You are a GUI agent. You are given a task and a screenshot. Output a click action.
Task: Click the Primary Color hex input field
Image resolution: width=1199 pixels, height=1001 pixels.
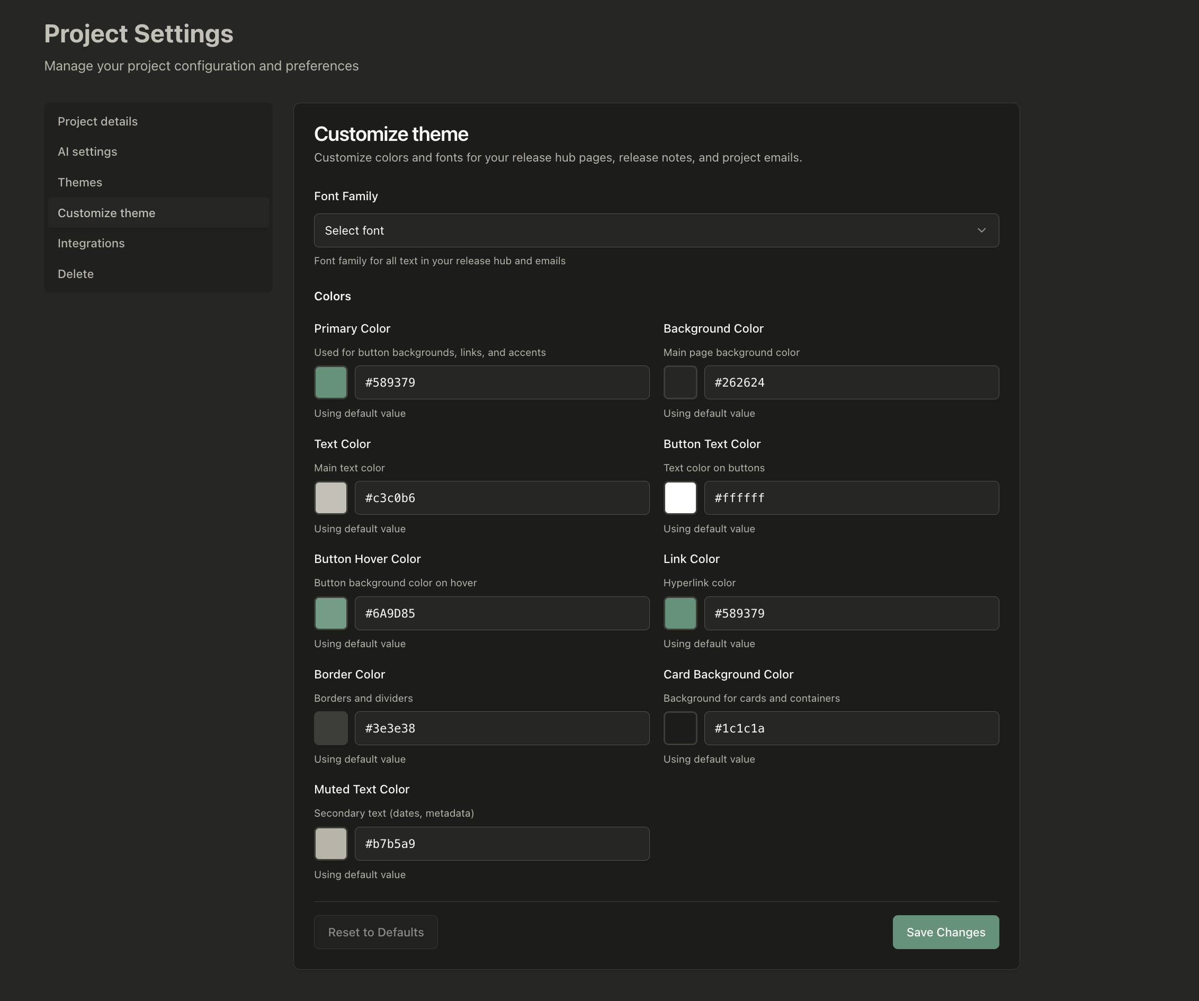502,382
